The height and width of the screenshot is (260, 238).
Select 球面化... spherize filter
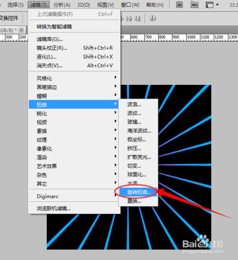click(138, 174)
